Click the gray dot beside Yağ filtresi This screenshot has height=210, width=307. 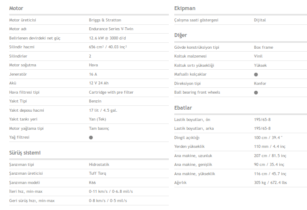pos(91,137)
